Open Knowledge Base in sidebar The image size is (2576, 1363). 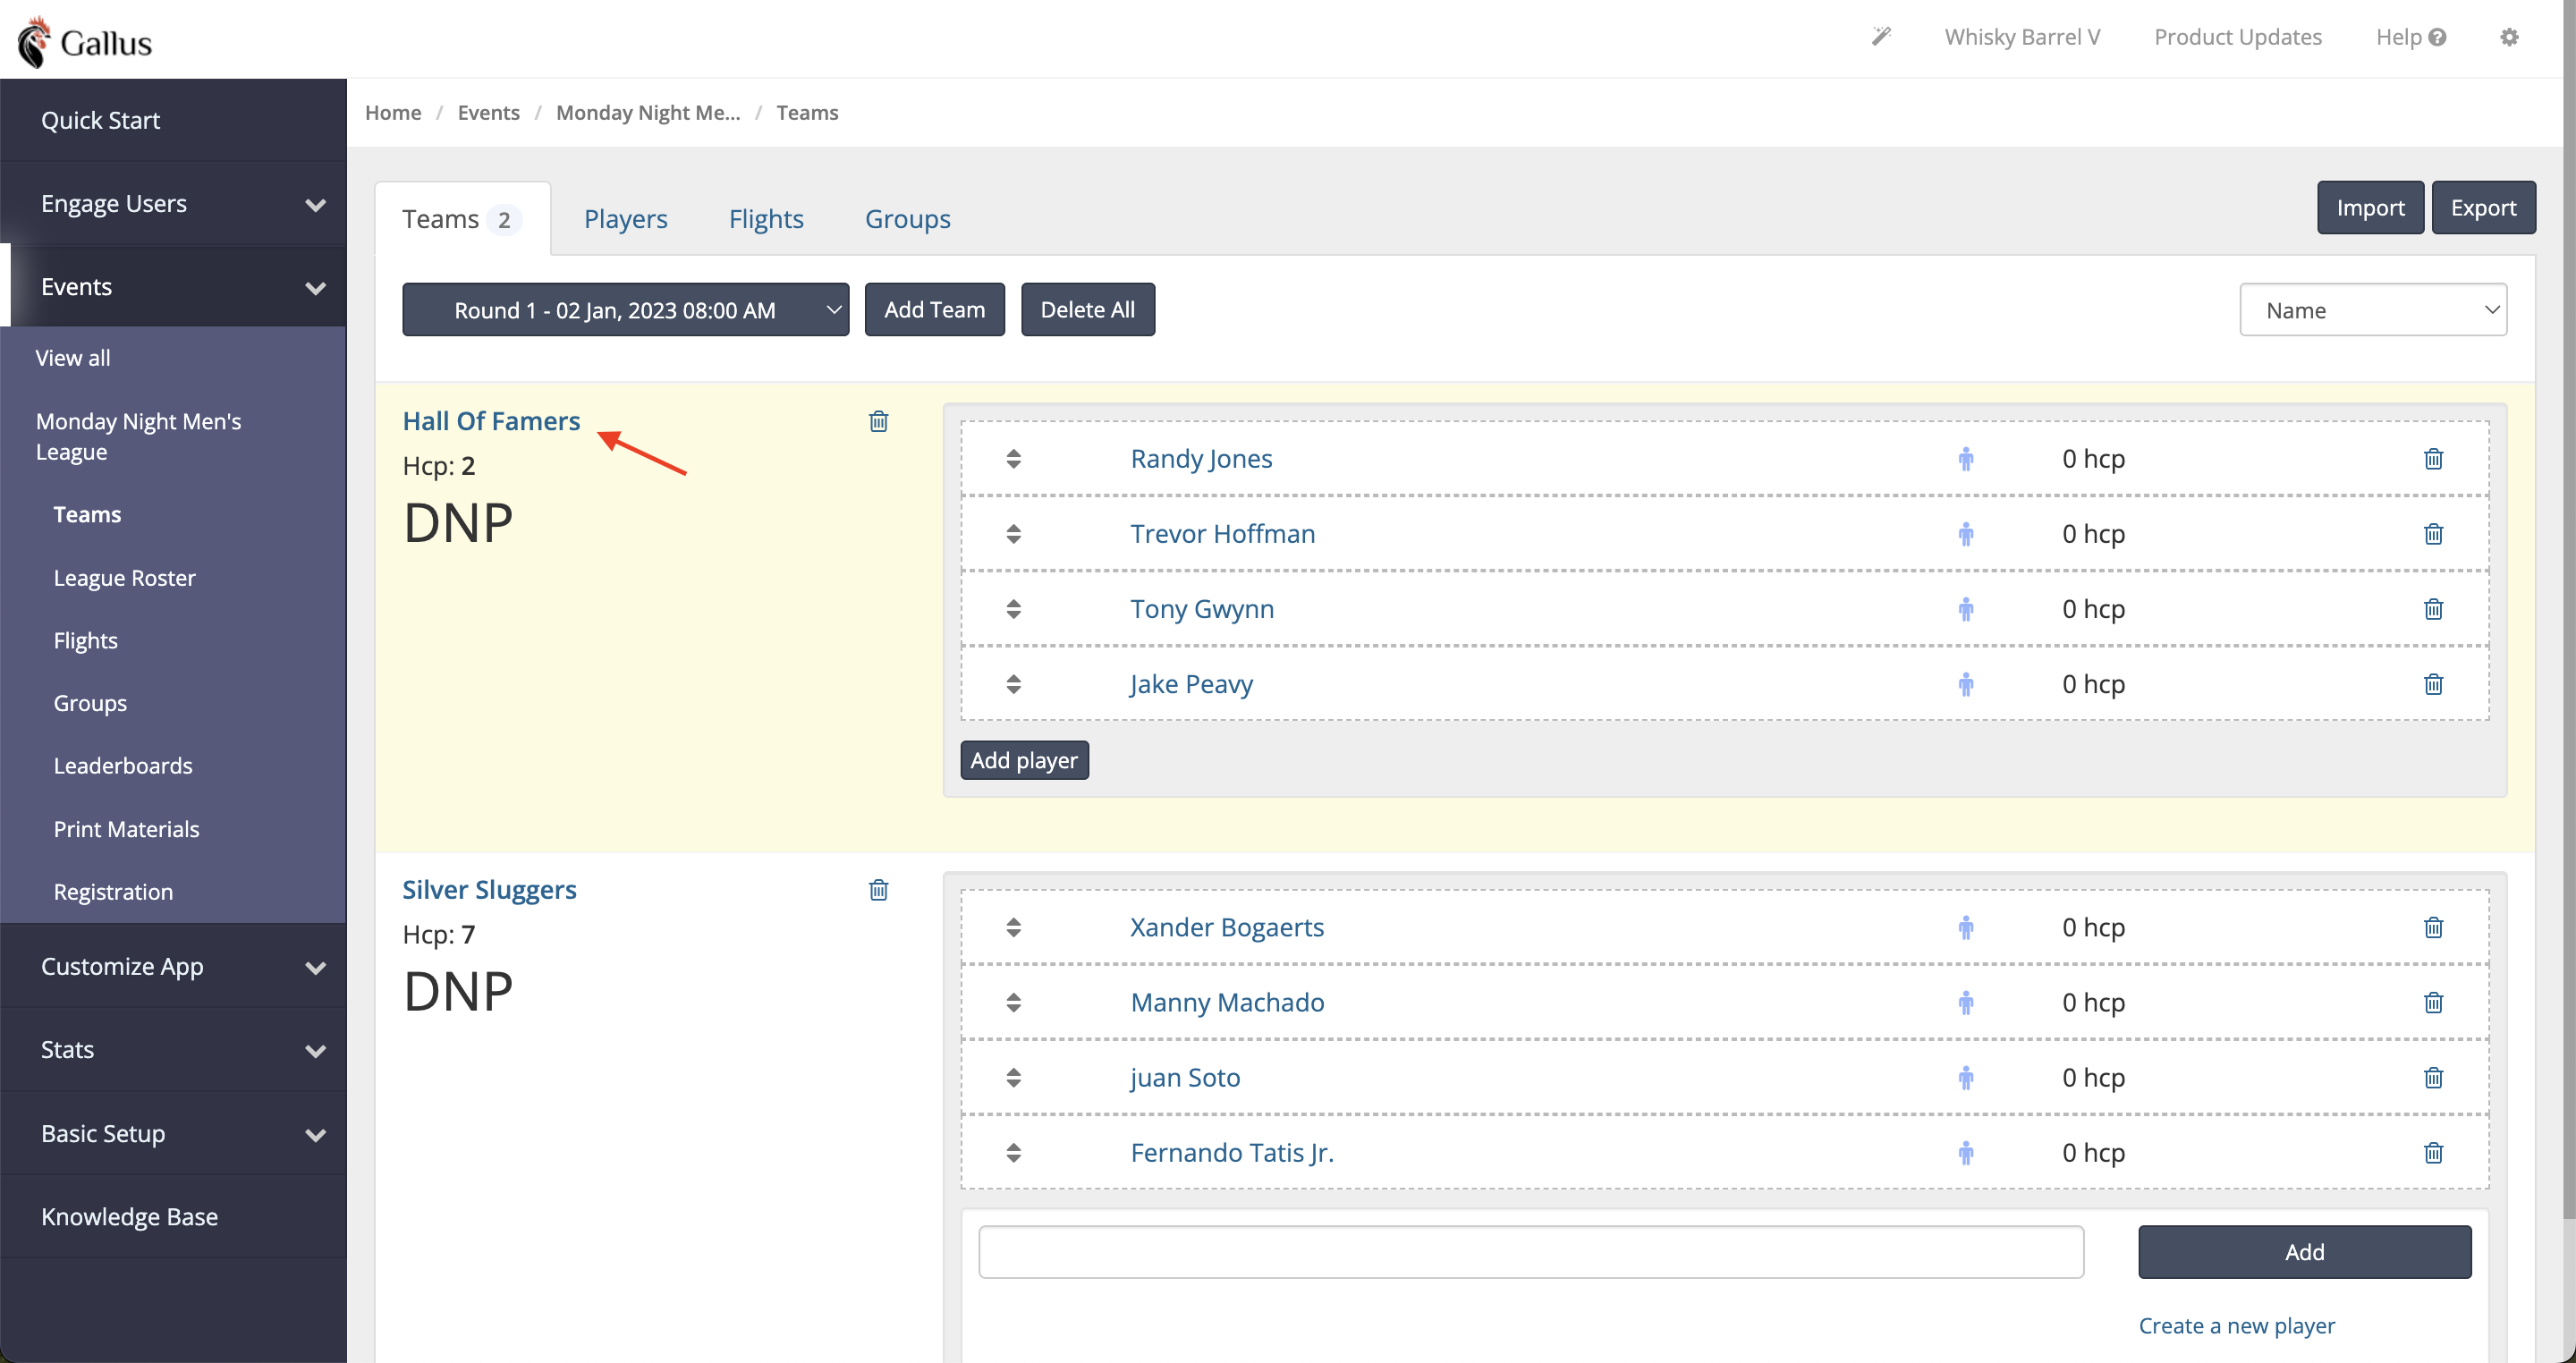coord(174,1216)
